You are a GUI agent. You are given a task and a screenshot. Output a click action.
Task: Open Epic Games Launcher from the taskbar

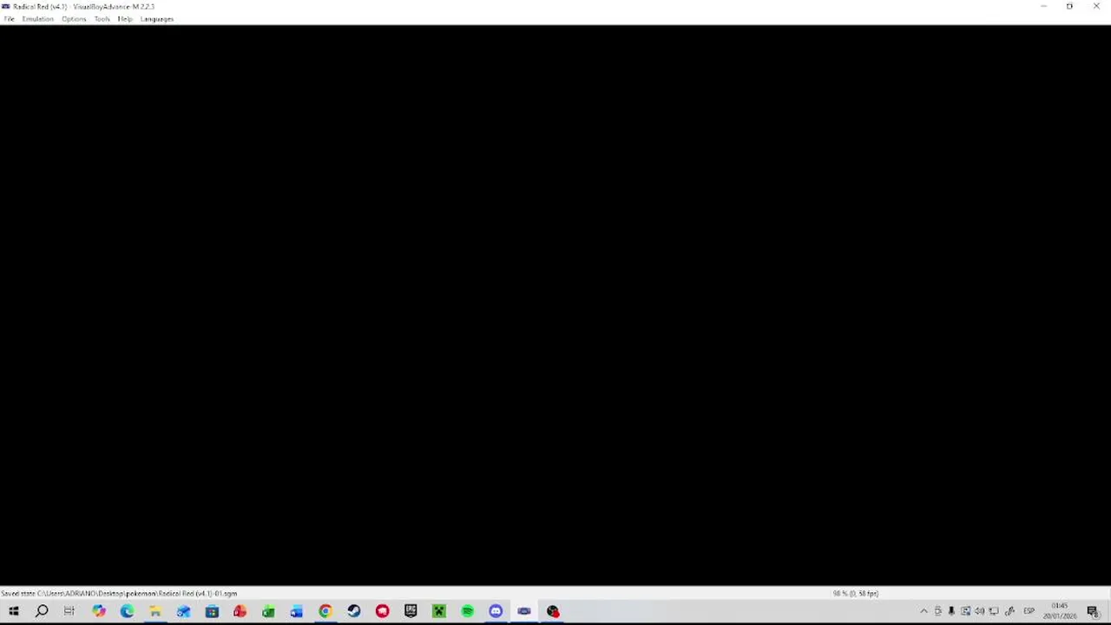[x=411, y=611]
